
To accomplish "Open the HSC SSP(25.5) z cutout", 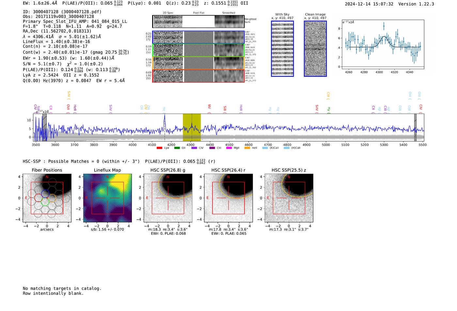I will [289, 198].
